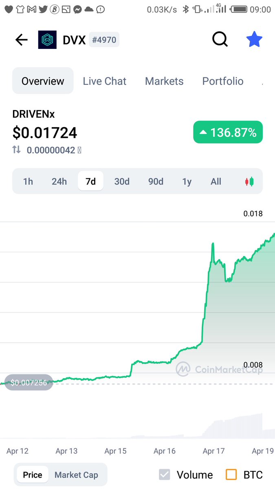Image resolution: width=275 pixels, height=489 pixels.
Task: Tap the Apr 12 date on axis
Action: (18, 451)
